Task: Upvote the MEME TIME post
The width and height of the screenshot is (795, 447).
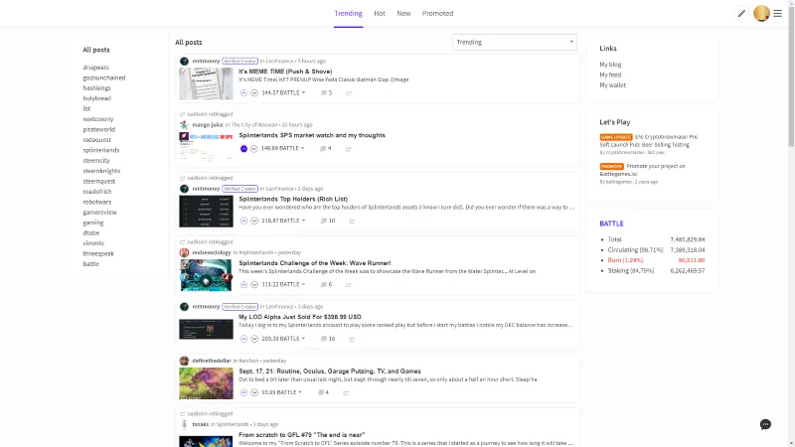Action: 243,93
